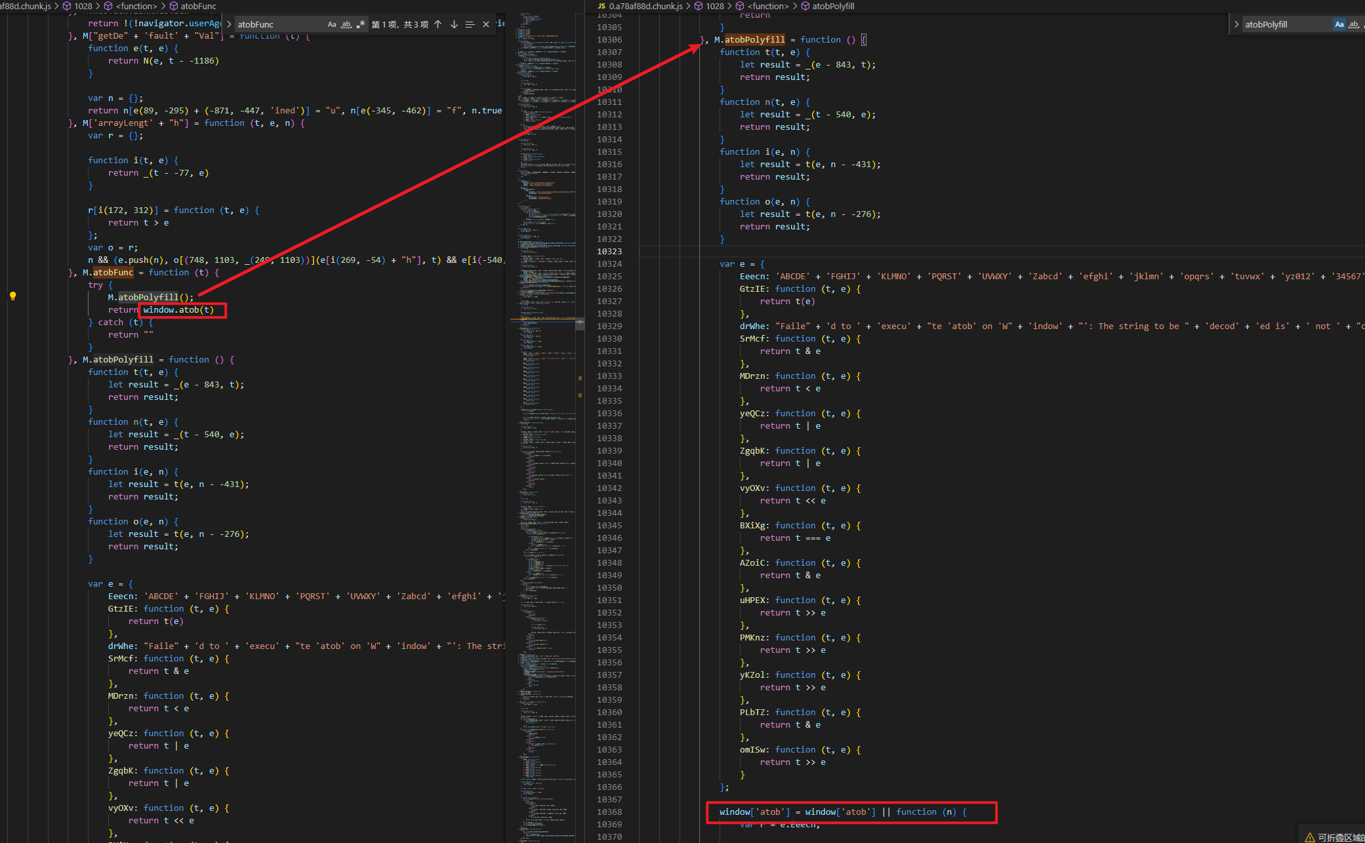Viewport: 1365px width, 843px height.
Task: Open 1028 breadcrumb in right editor
Action: click(x=715, y=6)
